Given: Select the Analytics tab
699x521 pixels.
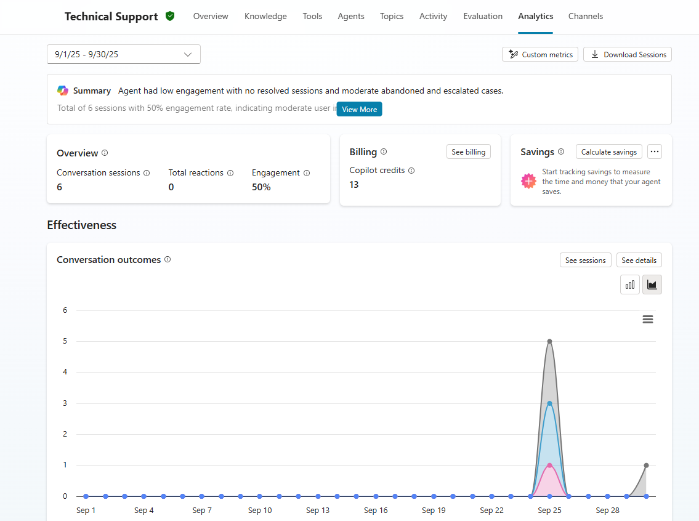Looking at the screenshot, I should pos(535,17).
